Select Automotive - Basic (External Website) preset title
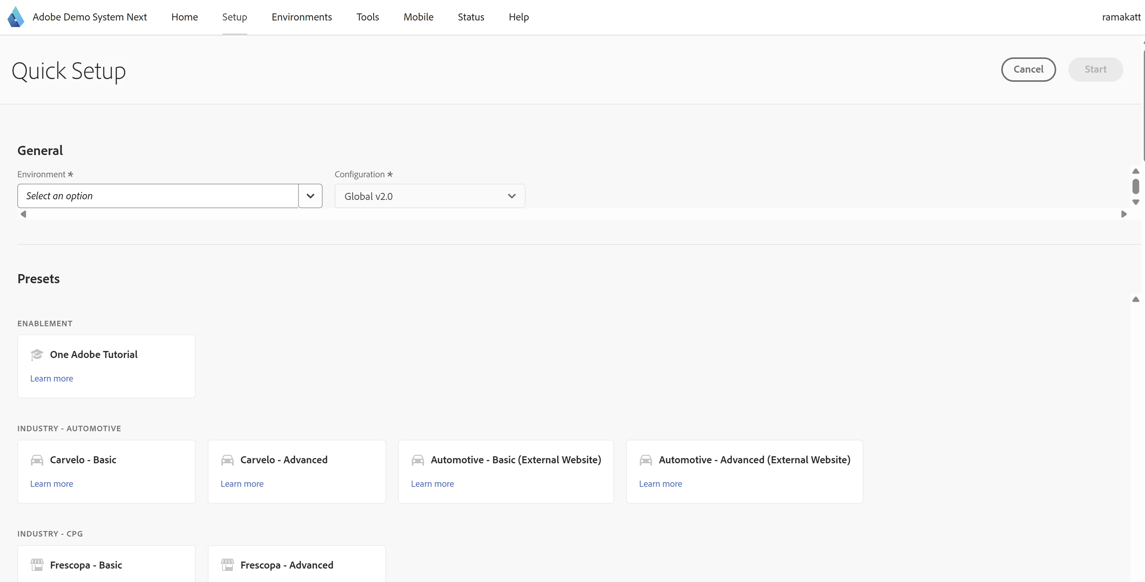 click(516, 460)
